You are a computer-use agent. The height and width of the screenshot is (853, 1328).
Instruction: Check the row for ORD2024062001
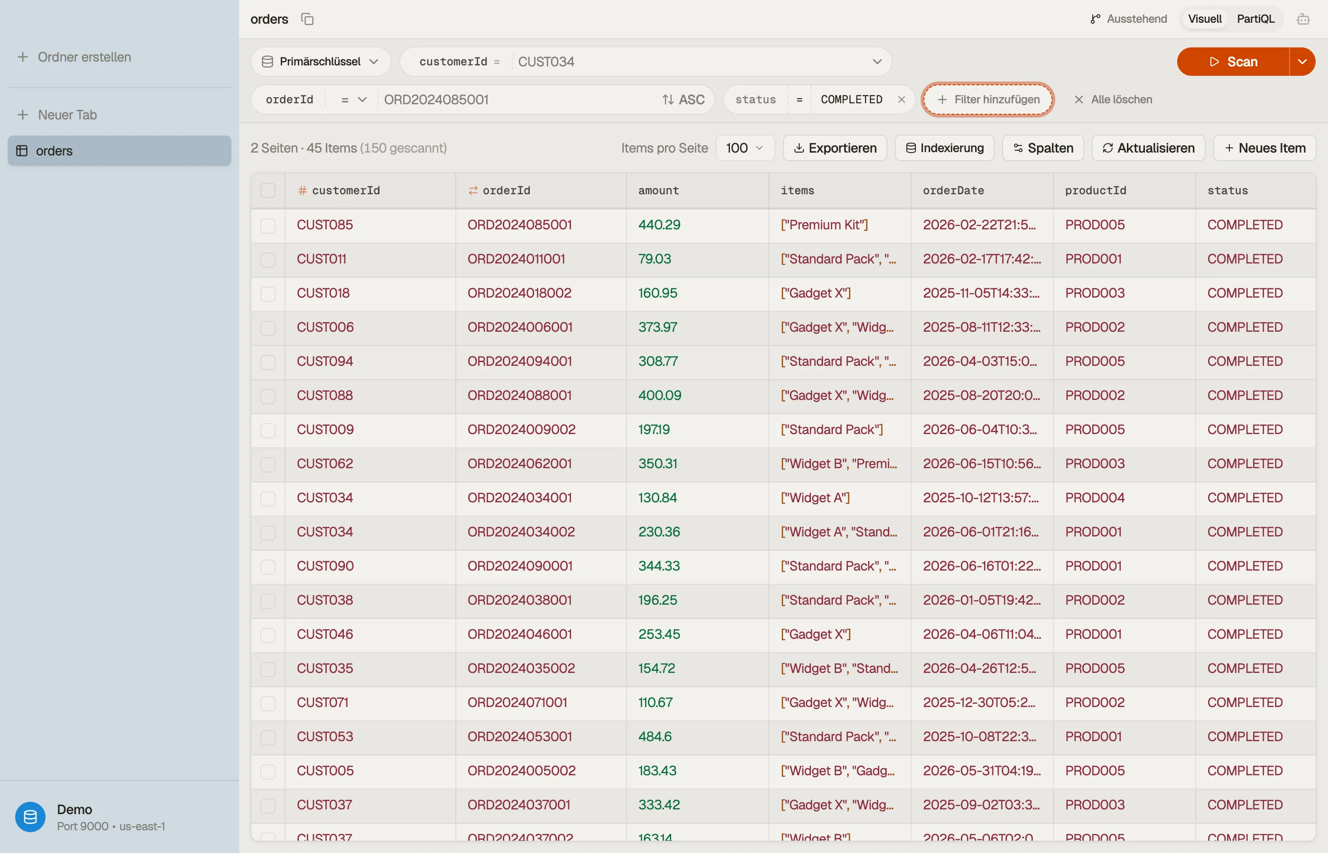tap(267, 464)
